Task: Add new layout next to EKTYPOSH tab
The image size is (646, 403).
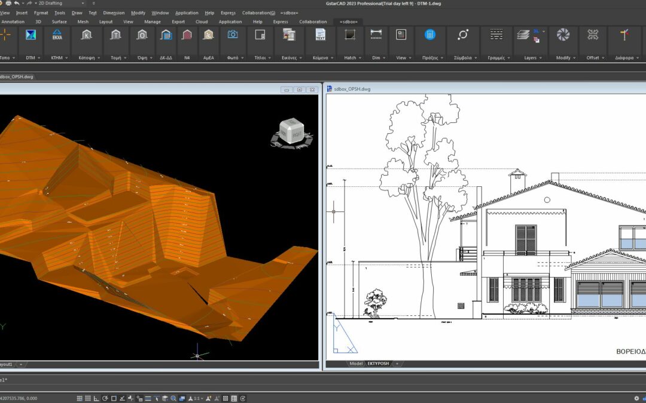Action: tap(397, 364)
